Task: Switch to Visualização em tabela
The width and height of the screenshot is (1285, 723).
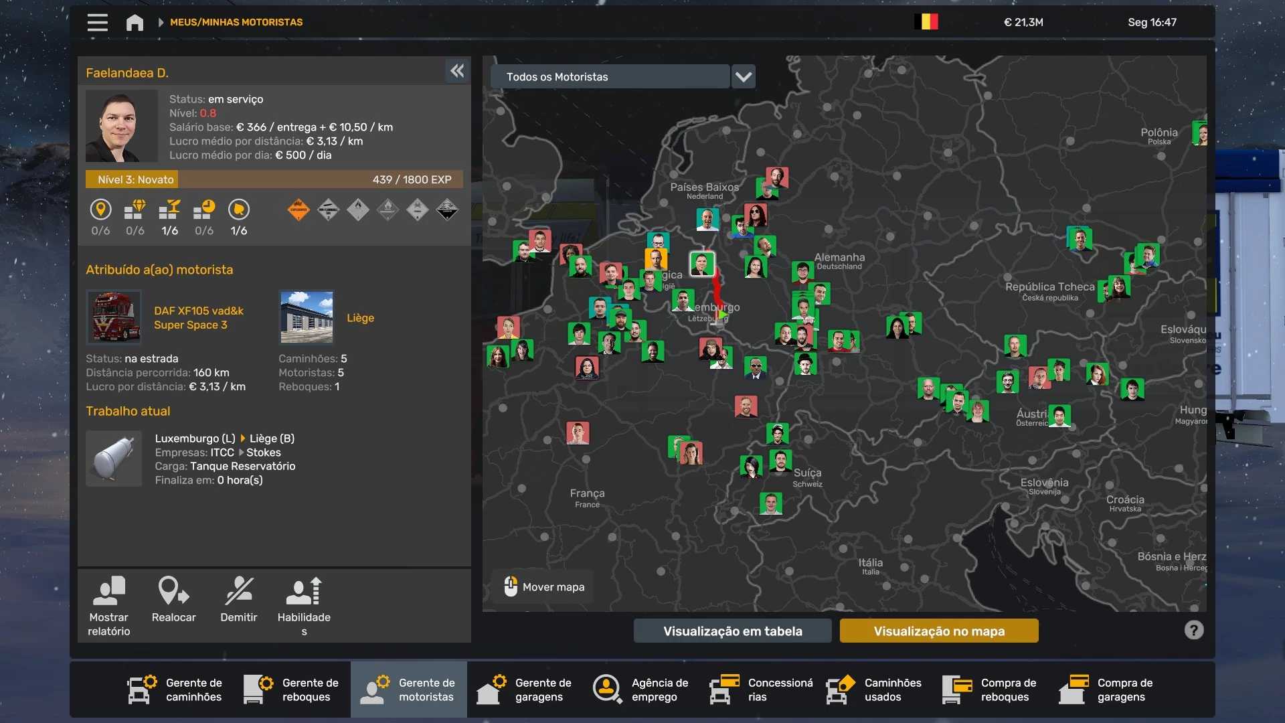Action: (732, 631)
